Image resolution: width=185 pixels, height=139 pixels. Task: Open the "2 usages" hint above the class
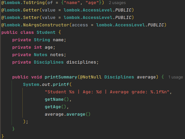coord(117,3)
